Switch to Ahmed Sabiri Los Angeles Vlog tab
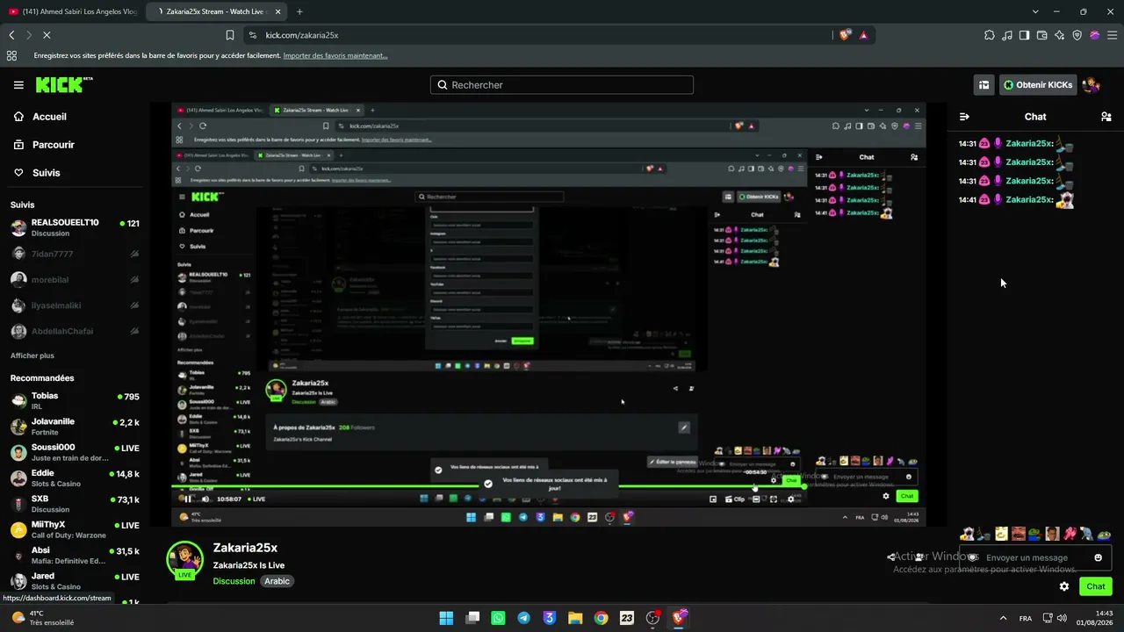 [x=73, y=11]
